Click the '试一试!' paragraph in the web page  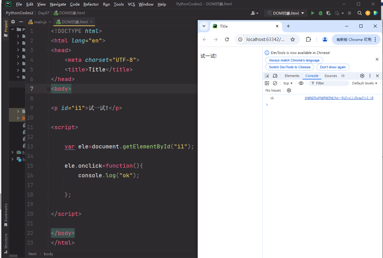(209, 56)
